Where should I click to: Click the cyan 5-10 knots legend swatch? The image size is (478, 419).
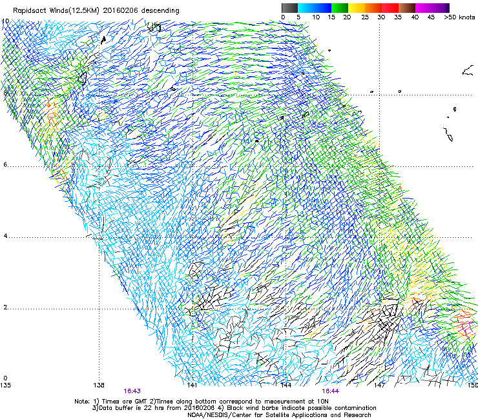(306, 8)
